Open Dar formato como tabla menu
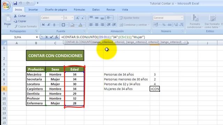 [212, 21]
